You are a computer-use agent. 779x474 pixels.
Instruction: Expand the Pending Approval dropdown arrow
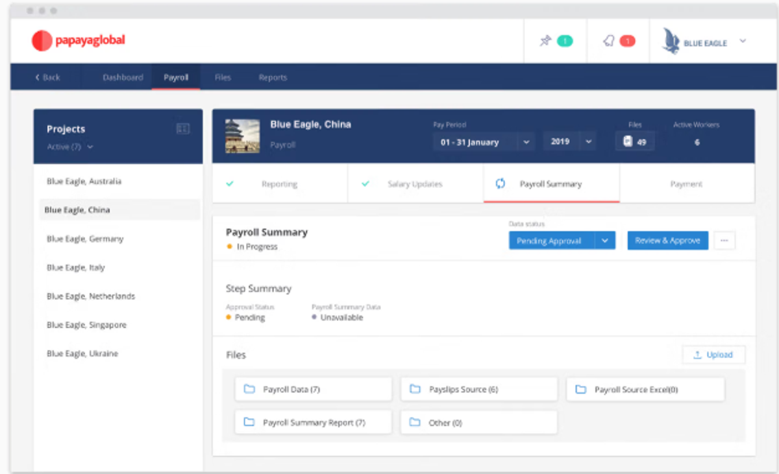click(605, 241)
